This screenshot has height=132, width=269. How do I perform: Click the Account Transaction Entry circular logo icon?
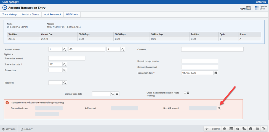(5, 8)
